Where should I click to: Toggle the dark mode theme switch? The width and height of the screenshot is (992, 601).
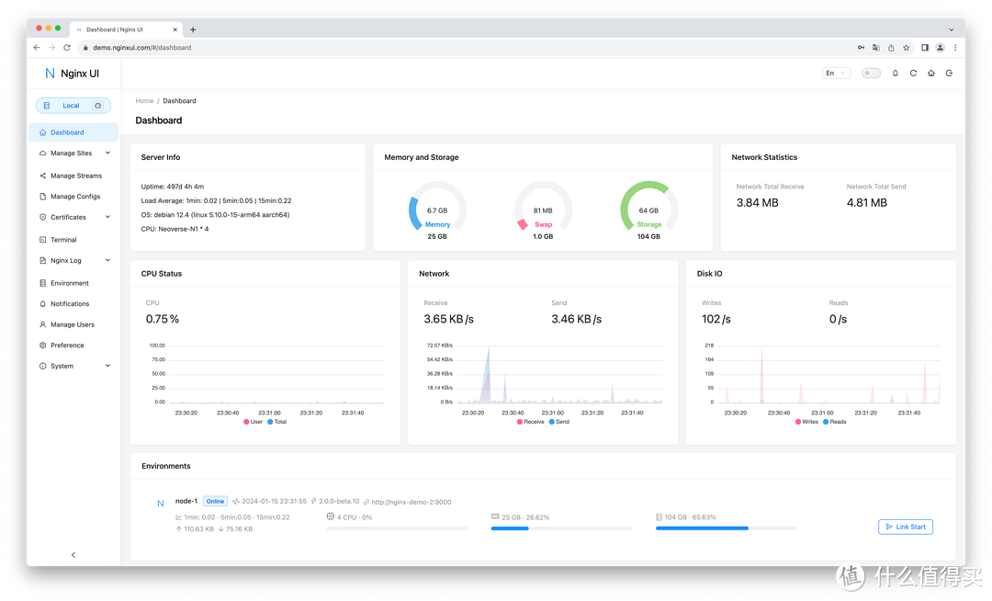click(x=870, y=73)
